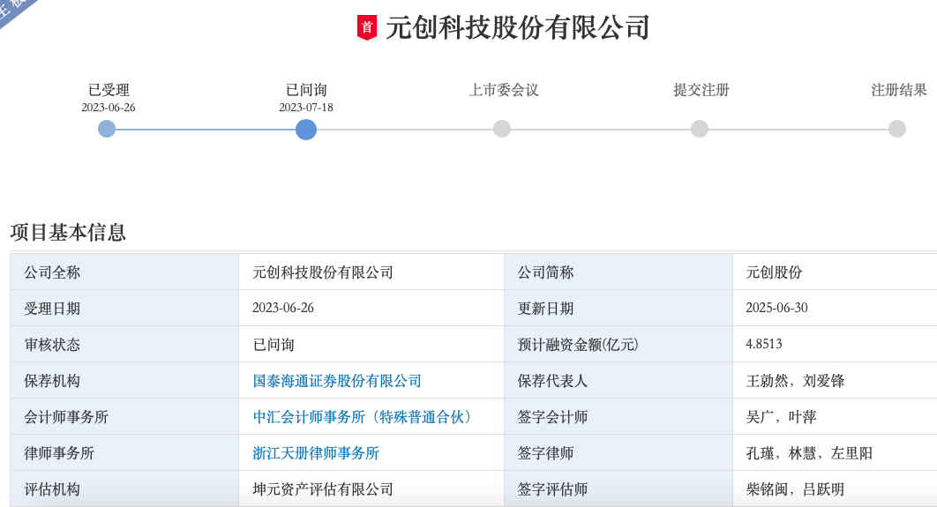Click the date 2023-07-18 under 已问询
Image resolution: width=937 pixels, height=507 pixels.
[306, 108]
